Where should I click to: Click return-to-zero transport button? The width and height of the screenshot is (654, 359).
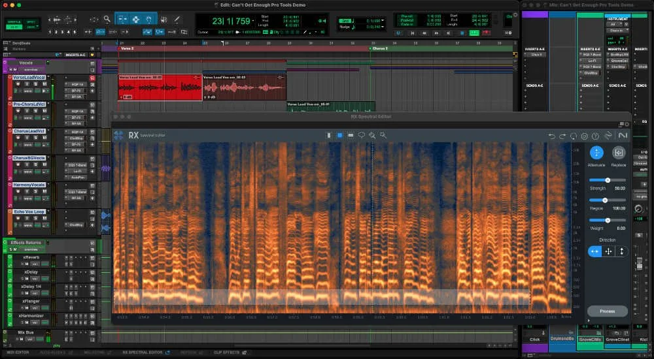[x=413, y=33]
